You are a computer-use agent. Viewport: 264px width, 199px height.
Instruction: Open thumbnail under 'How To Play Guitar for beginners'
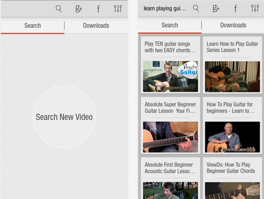click(232, 137)
